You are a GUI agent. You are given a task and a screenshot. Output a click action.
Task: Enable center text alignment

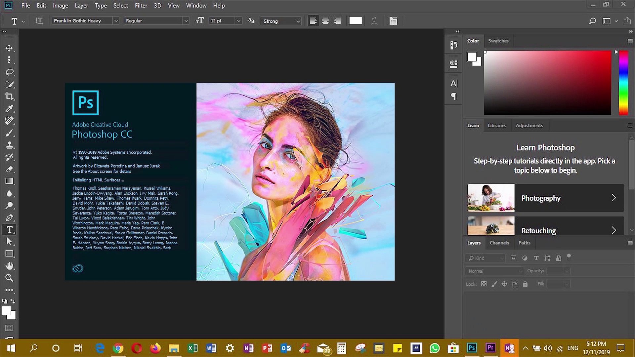click(325, 21)
